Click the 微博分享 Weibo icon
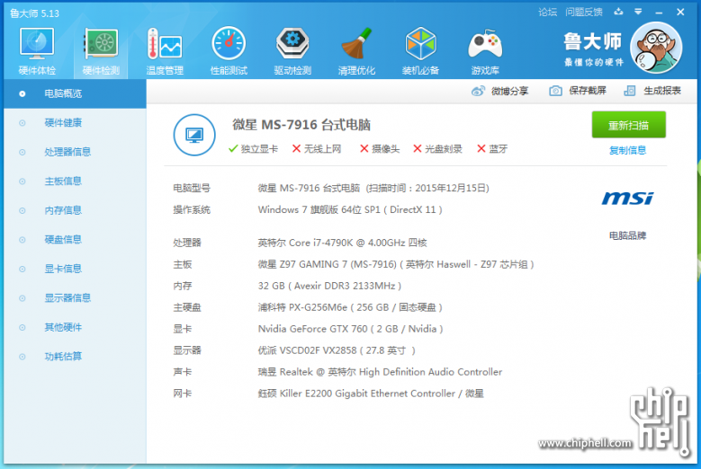 click(478, 91)
